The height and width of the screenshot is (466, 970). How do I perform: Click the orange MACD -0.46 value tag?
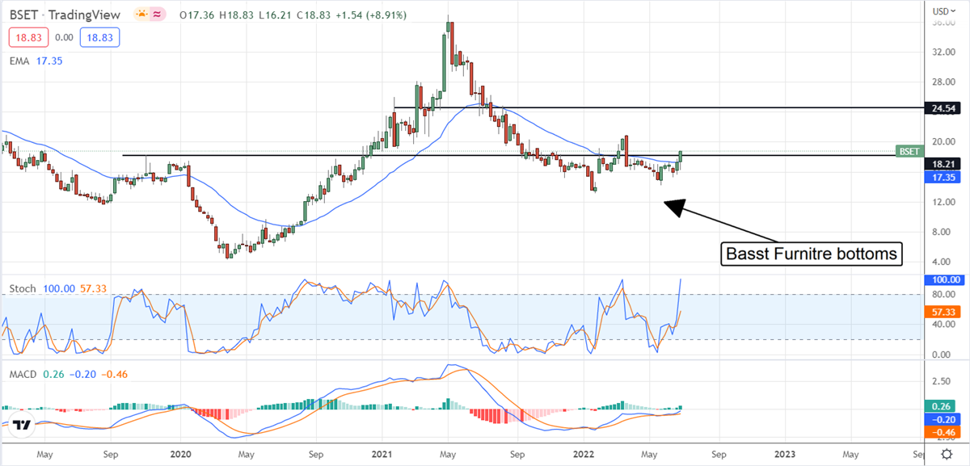(x=945, y=432)
